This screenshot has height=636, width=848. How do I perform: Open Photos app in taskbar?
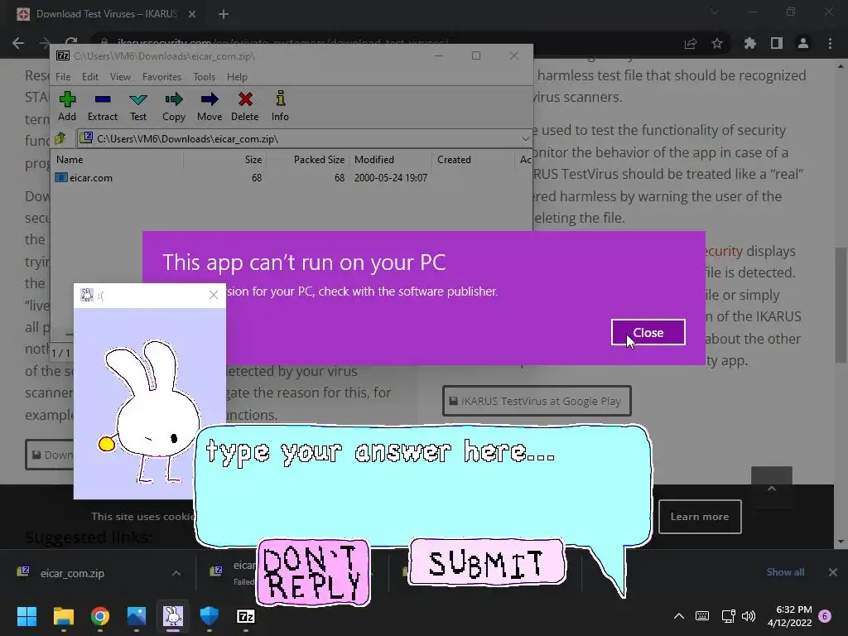(x=137, y=616)
